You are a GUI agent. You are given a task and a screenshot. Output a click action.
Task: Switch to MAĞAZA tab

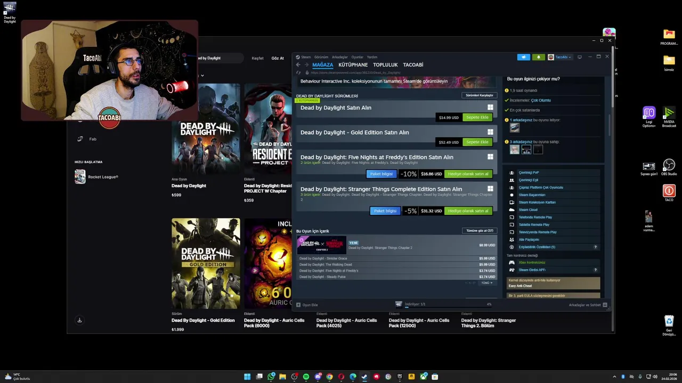[x=322, y=65]
